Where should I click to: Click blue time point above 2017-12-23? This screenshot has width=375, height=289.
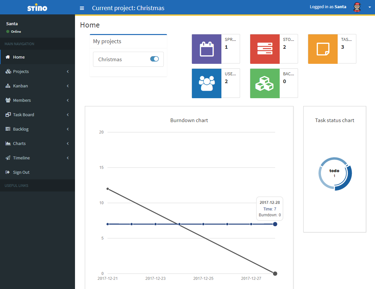click(156, 224)
